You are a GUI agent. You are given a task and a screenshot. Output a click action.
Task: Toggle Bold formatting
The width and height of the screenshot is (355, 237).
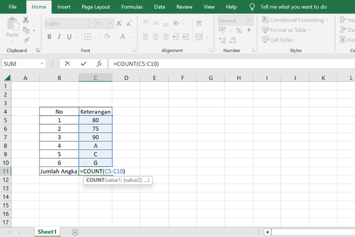click(49, 37)
